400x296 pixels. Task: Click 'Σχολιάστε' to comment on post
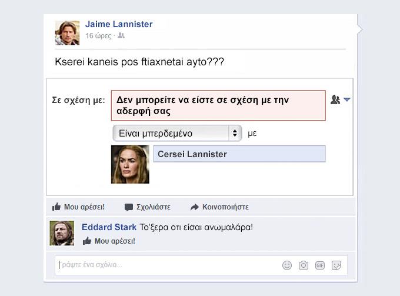pyautogui.click(x=153, y=207)
